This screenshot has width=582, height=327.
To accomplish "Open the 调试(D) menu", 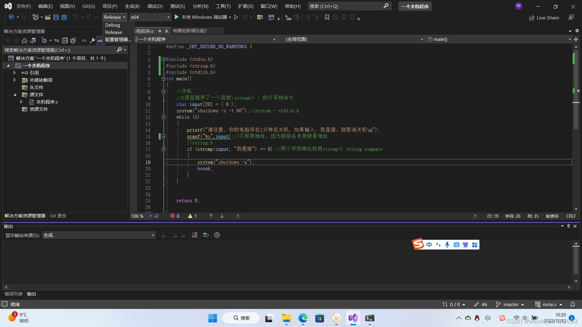I will (x=155, y=6).
